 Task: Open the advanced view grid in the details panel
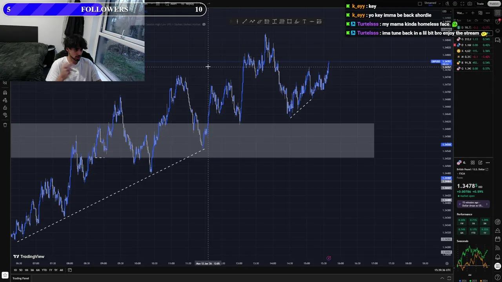click(473, 163)
